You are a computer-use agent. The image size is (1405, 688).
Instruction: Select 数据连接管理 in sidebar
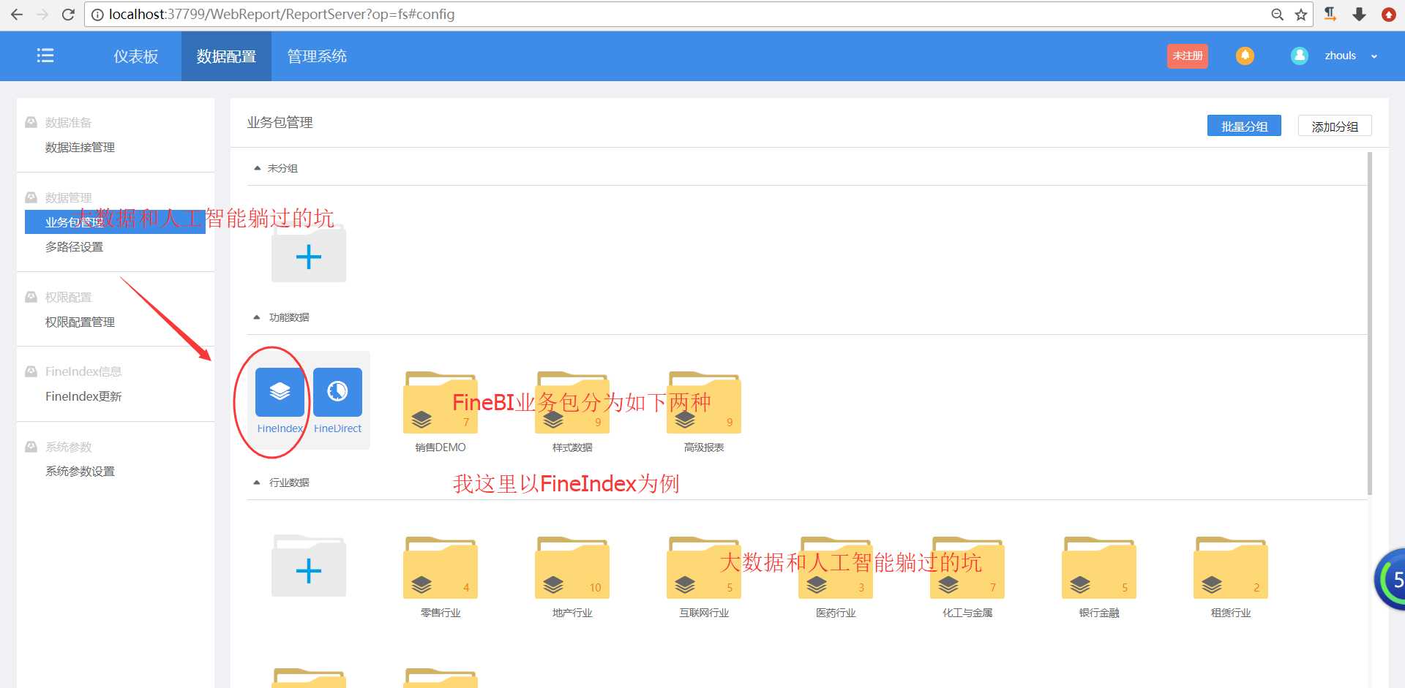coord(80,148)
